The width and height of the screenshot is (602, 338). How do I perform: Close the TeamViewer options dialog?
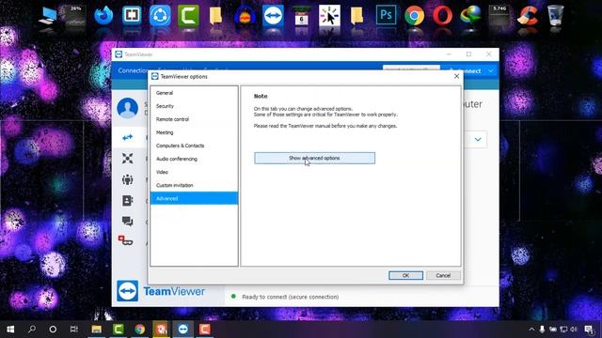point(456,76)
